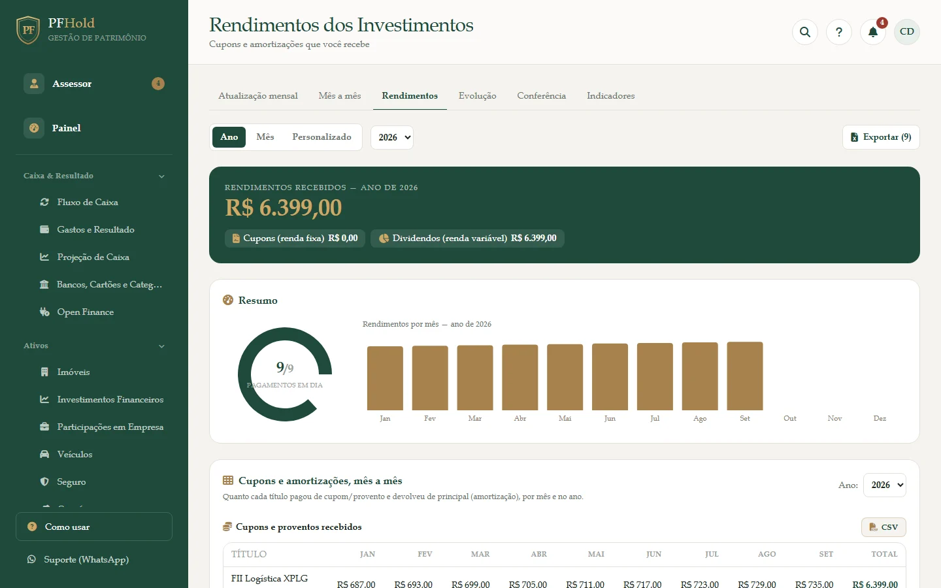Click the Assessor badge count 4
Image resolution: width=941 pixels, height=588 pixels.
158,84
